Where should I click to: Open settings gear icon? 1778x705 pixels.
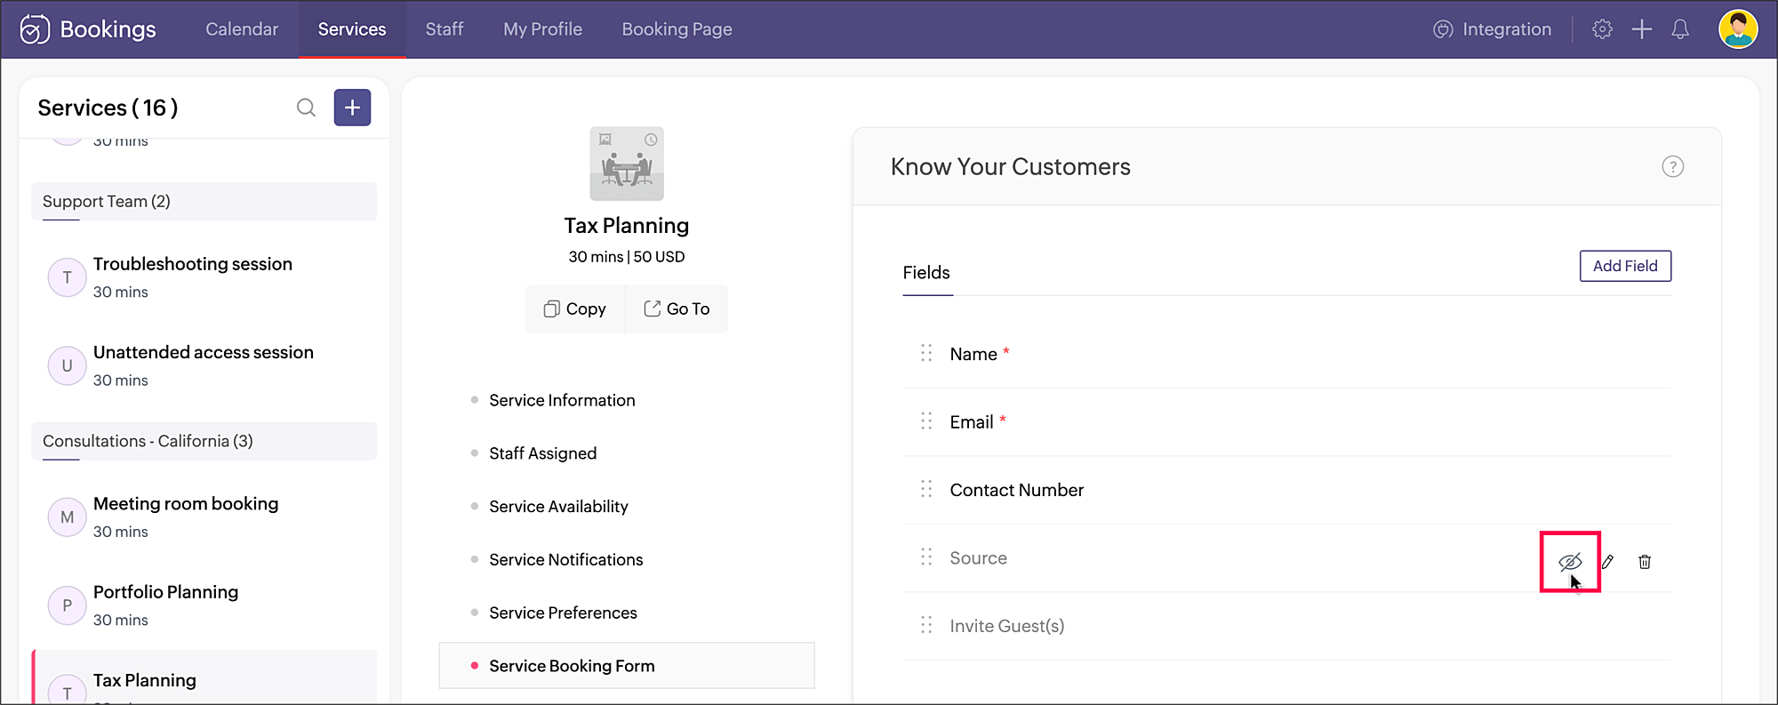1602,29
